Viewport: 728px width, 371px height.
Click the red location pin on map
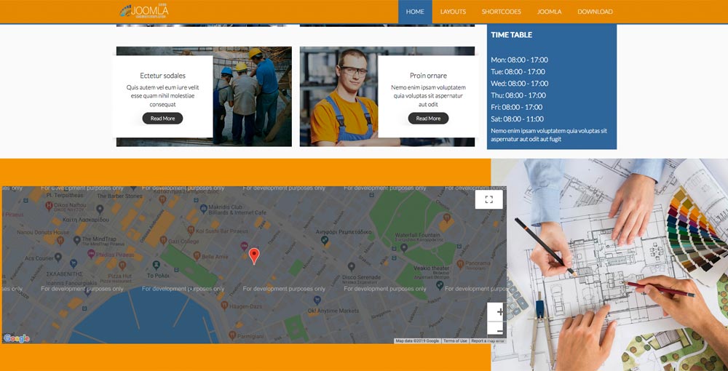254,255
